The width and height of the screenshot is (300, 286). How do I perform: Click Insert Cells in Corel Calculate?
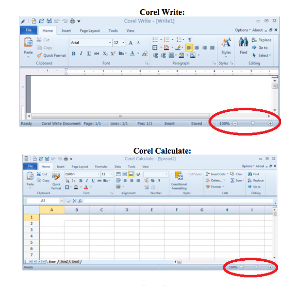pos(217,174)
